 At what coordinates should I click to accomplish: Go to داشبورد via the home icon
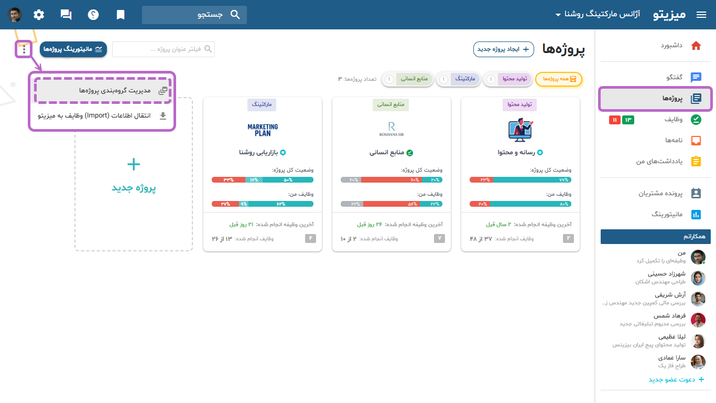[696, 46]
